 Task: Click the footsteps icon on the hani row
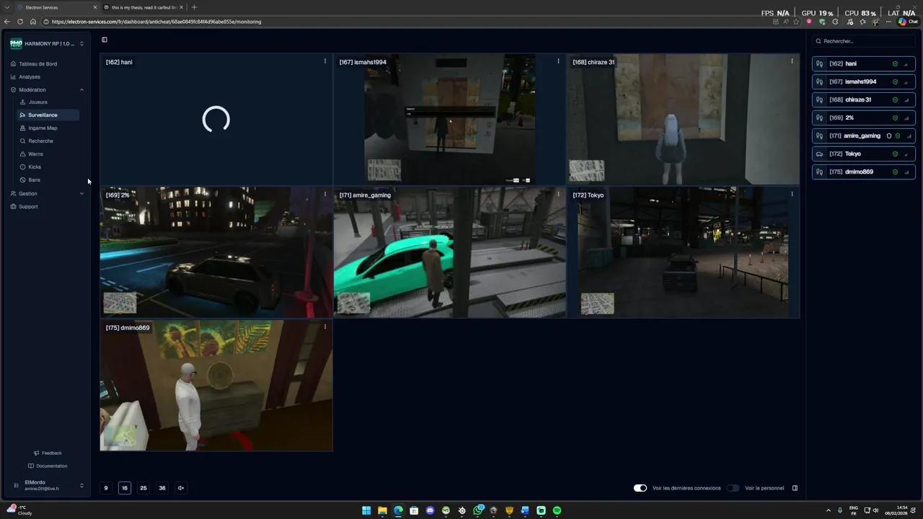pos(819,63)
